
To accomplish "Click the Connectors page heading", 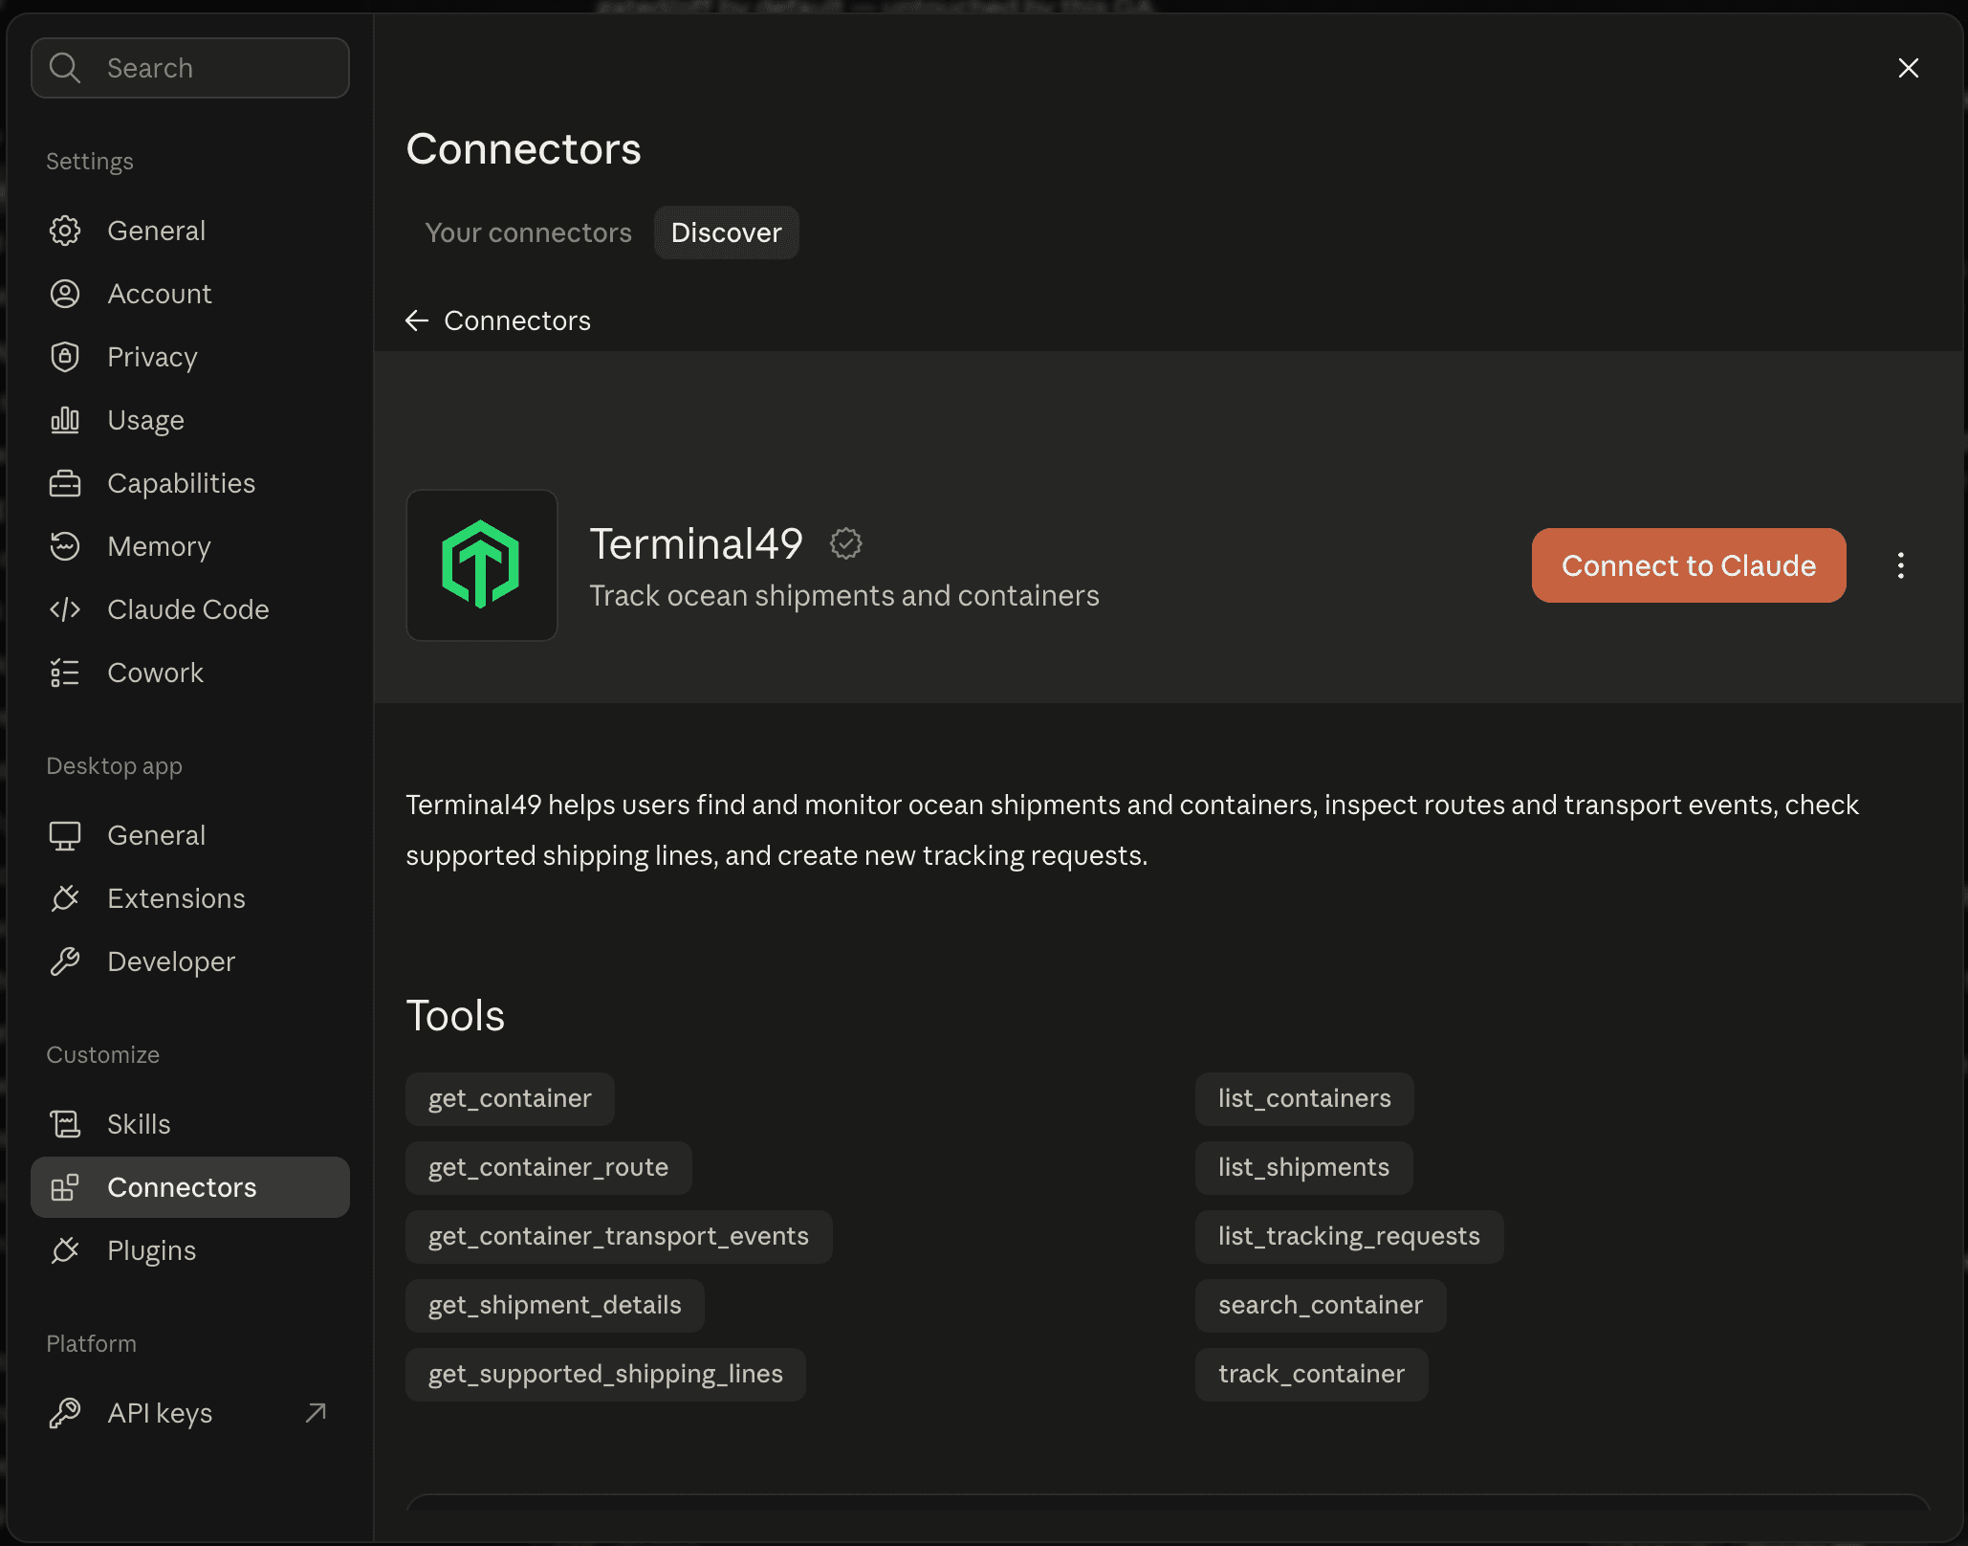I will [523, 148].
